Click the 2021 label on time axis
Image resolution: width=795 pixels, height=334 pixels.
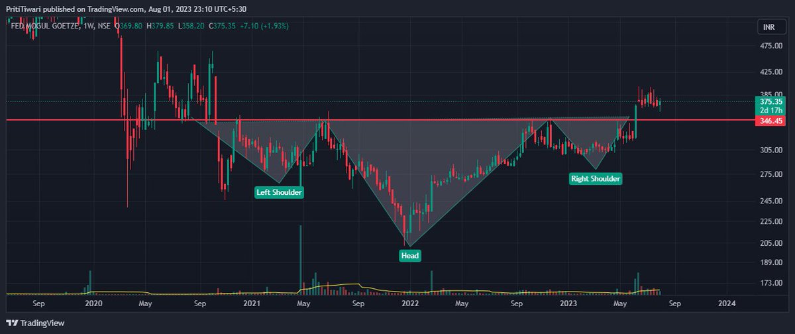pos(251,304)
